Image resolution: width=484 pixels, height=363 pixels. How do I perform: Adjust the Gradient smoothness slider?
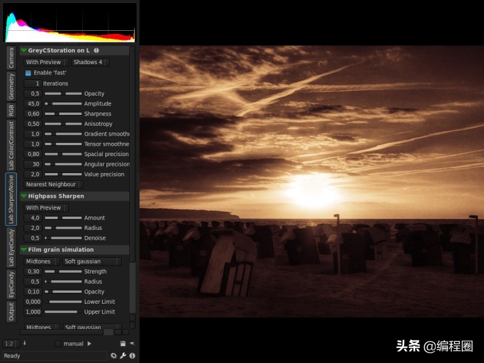pos(64,134)
